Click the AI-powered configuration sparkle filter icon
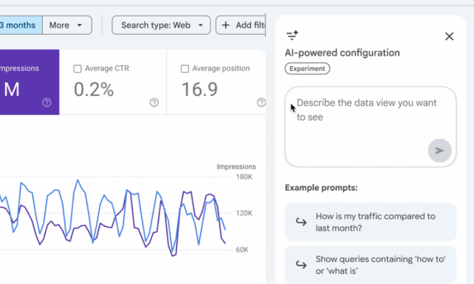This screenshot has height=284, width=474. [x=292, y=35]
